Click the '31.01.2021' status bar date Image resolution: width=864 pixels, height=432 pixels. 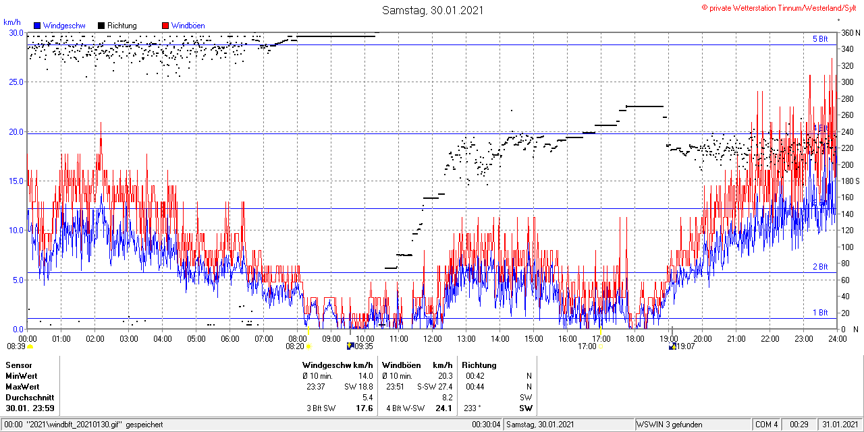[x=840, y=425]
